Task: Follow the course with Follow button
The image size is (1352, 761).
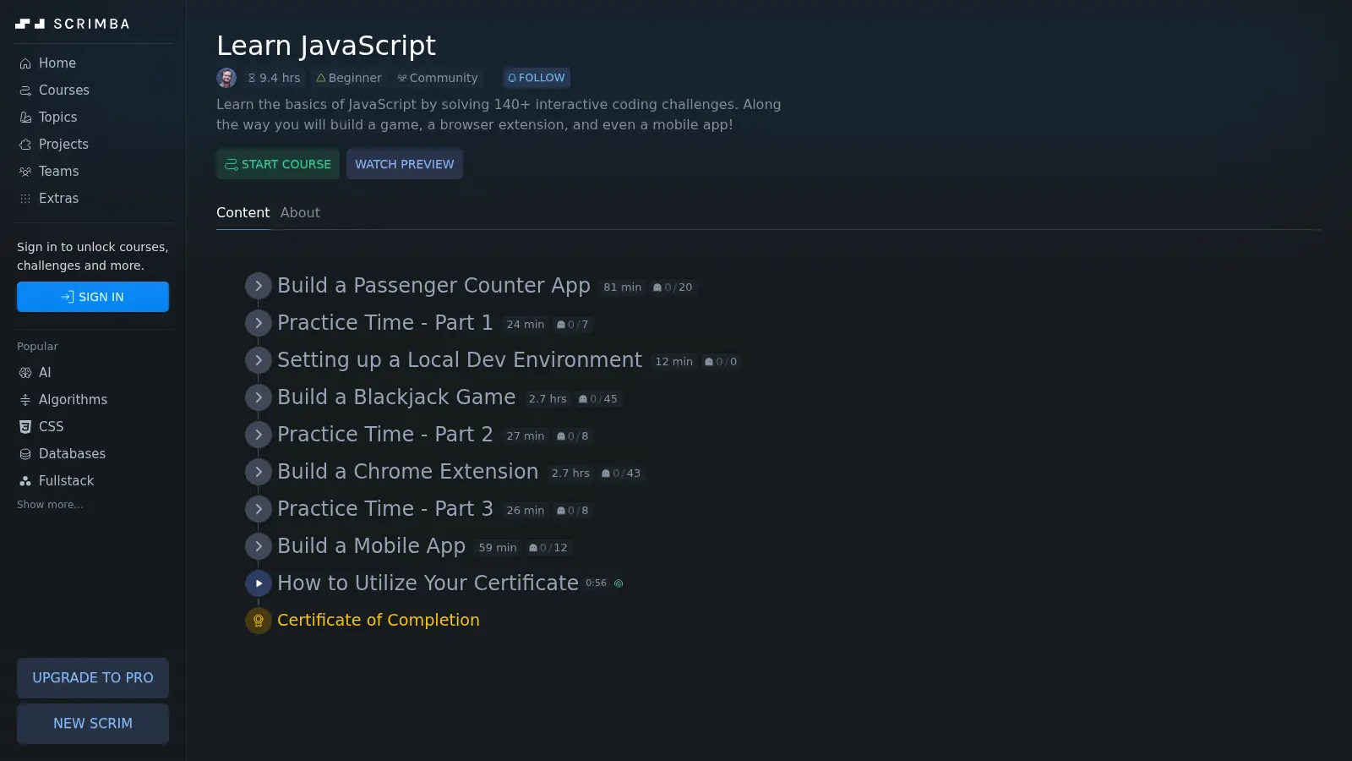Action: pos(537,78)
